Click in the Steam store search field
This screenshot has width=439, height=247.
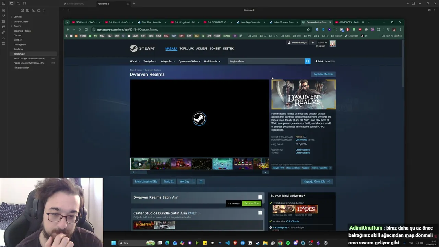(x=266, y=61)
